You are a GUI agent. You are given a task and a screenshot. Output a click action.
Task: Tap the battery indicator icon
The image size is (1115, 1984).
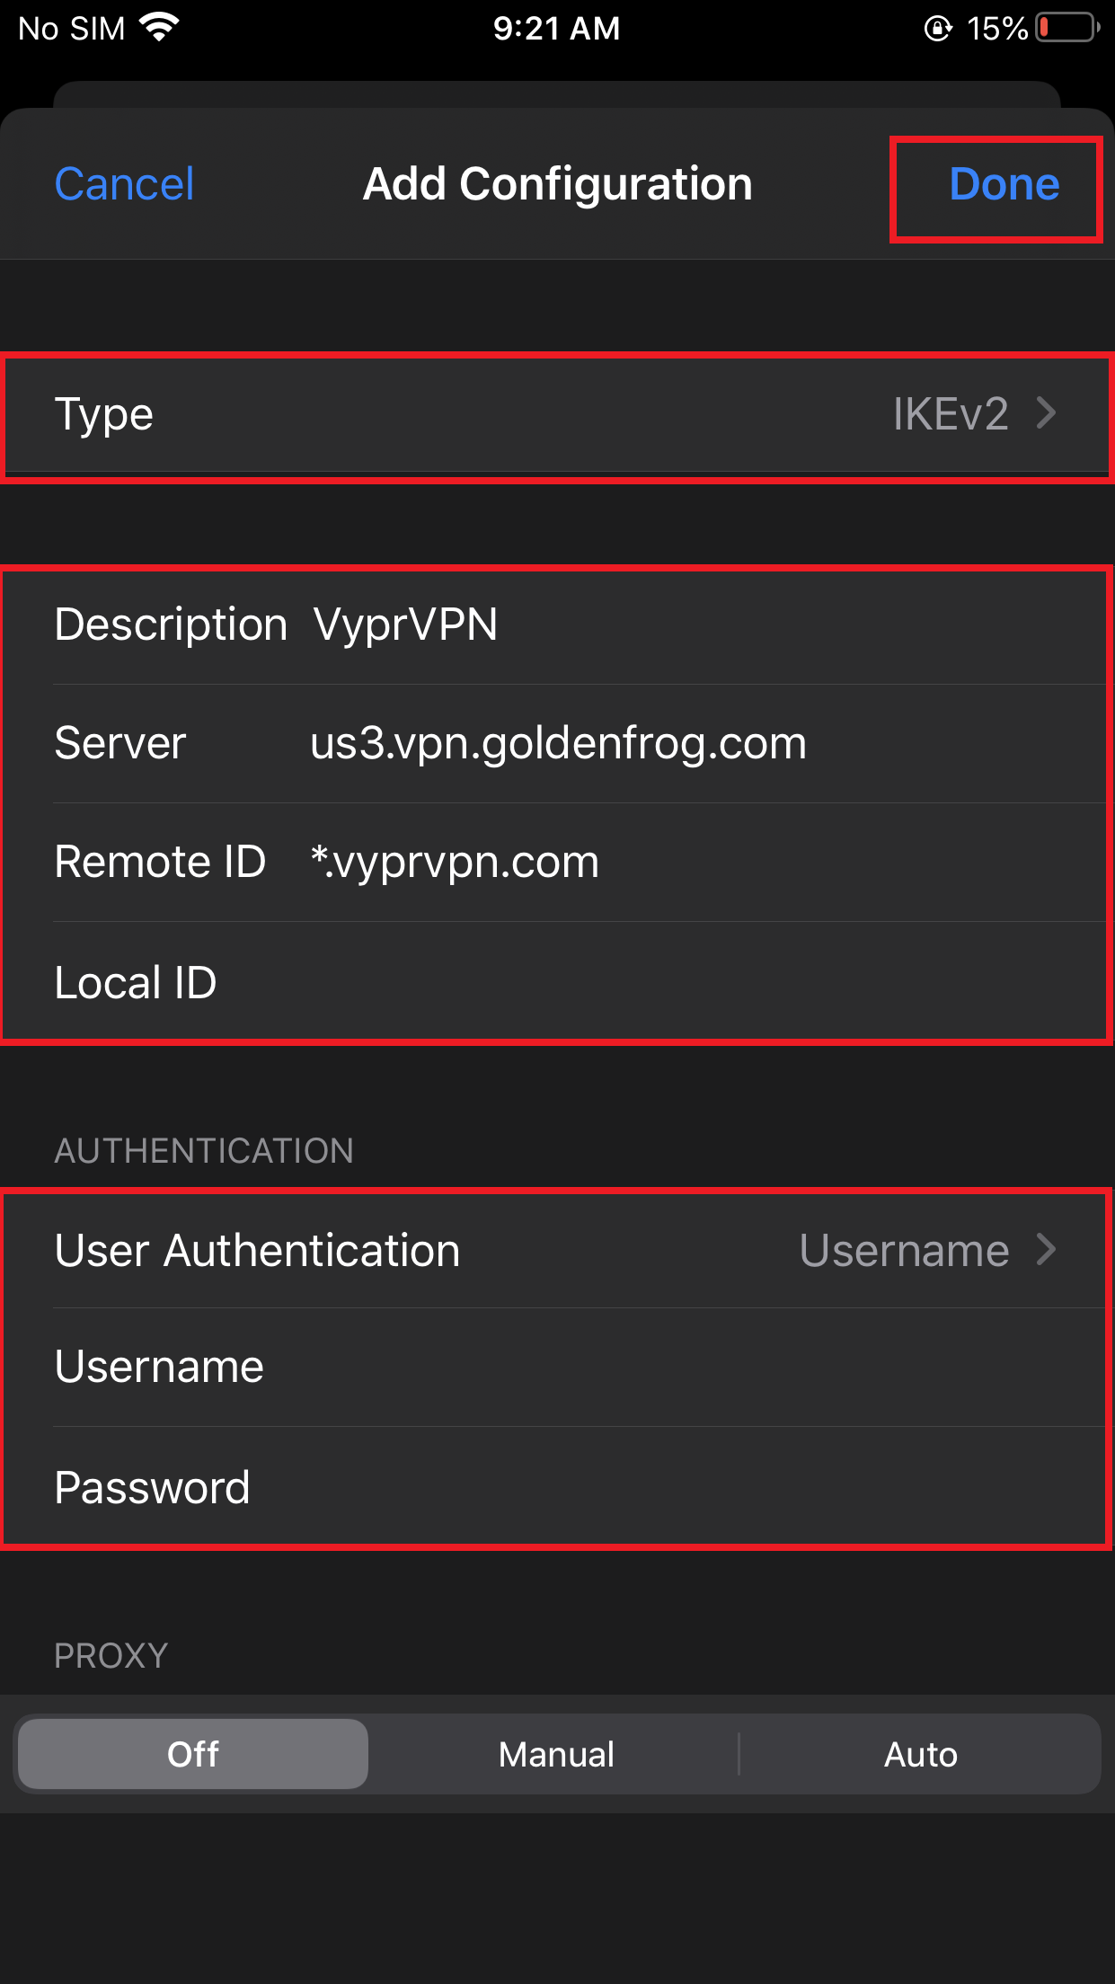[x=1066, y=28]
